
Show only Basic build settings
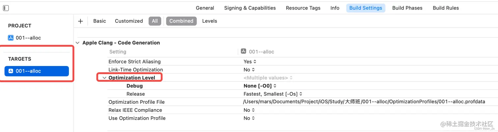(99, 21)
